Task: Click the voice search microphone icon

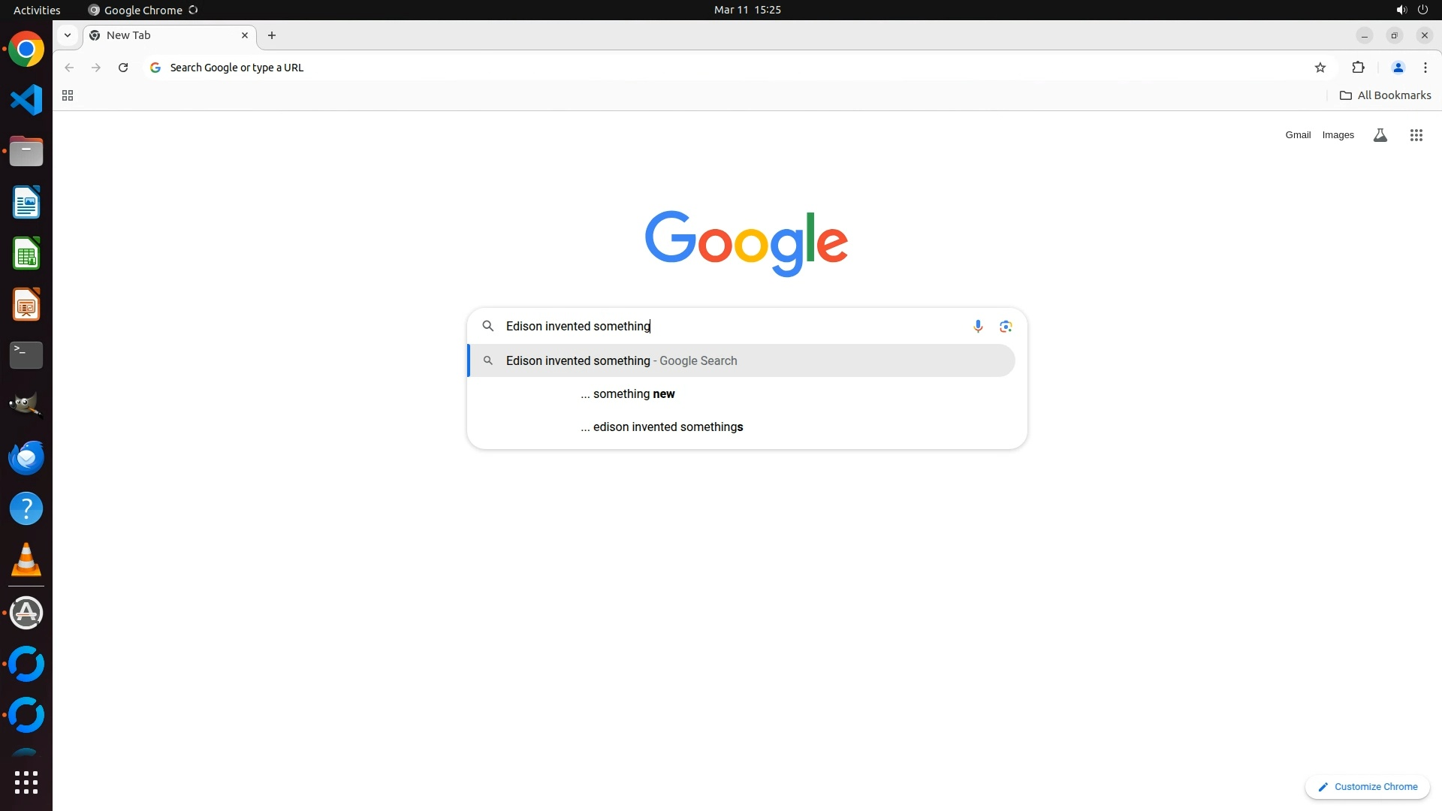Action: click(x=978, y=326)
